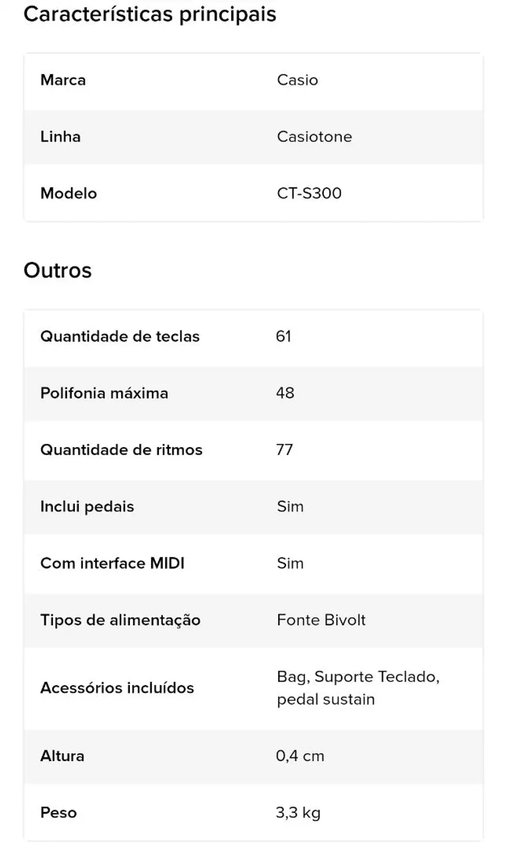Select the Marca row label
The width and height of the screenshot is (506, 848).
pos(63,80)
